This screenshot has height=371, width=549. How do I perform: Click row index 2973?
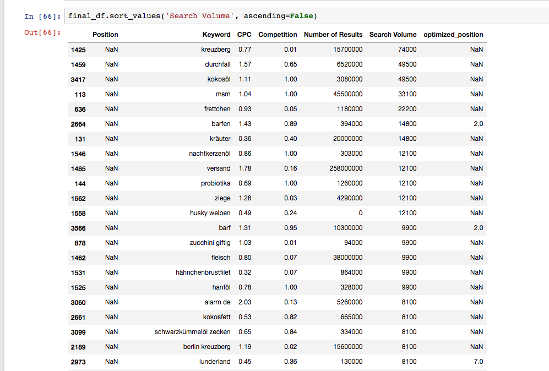[78, 362]
